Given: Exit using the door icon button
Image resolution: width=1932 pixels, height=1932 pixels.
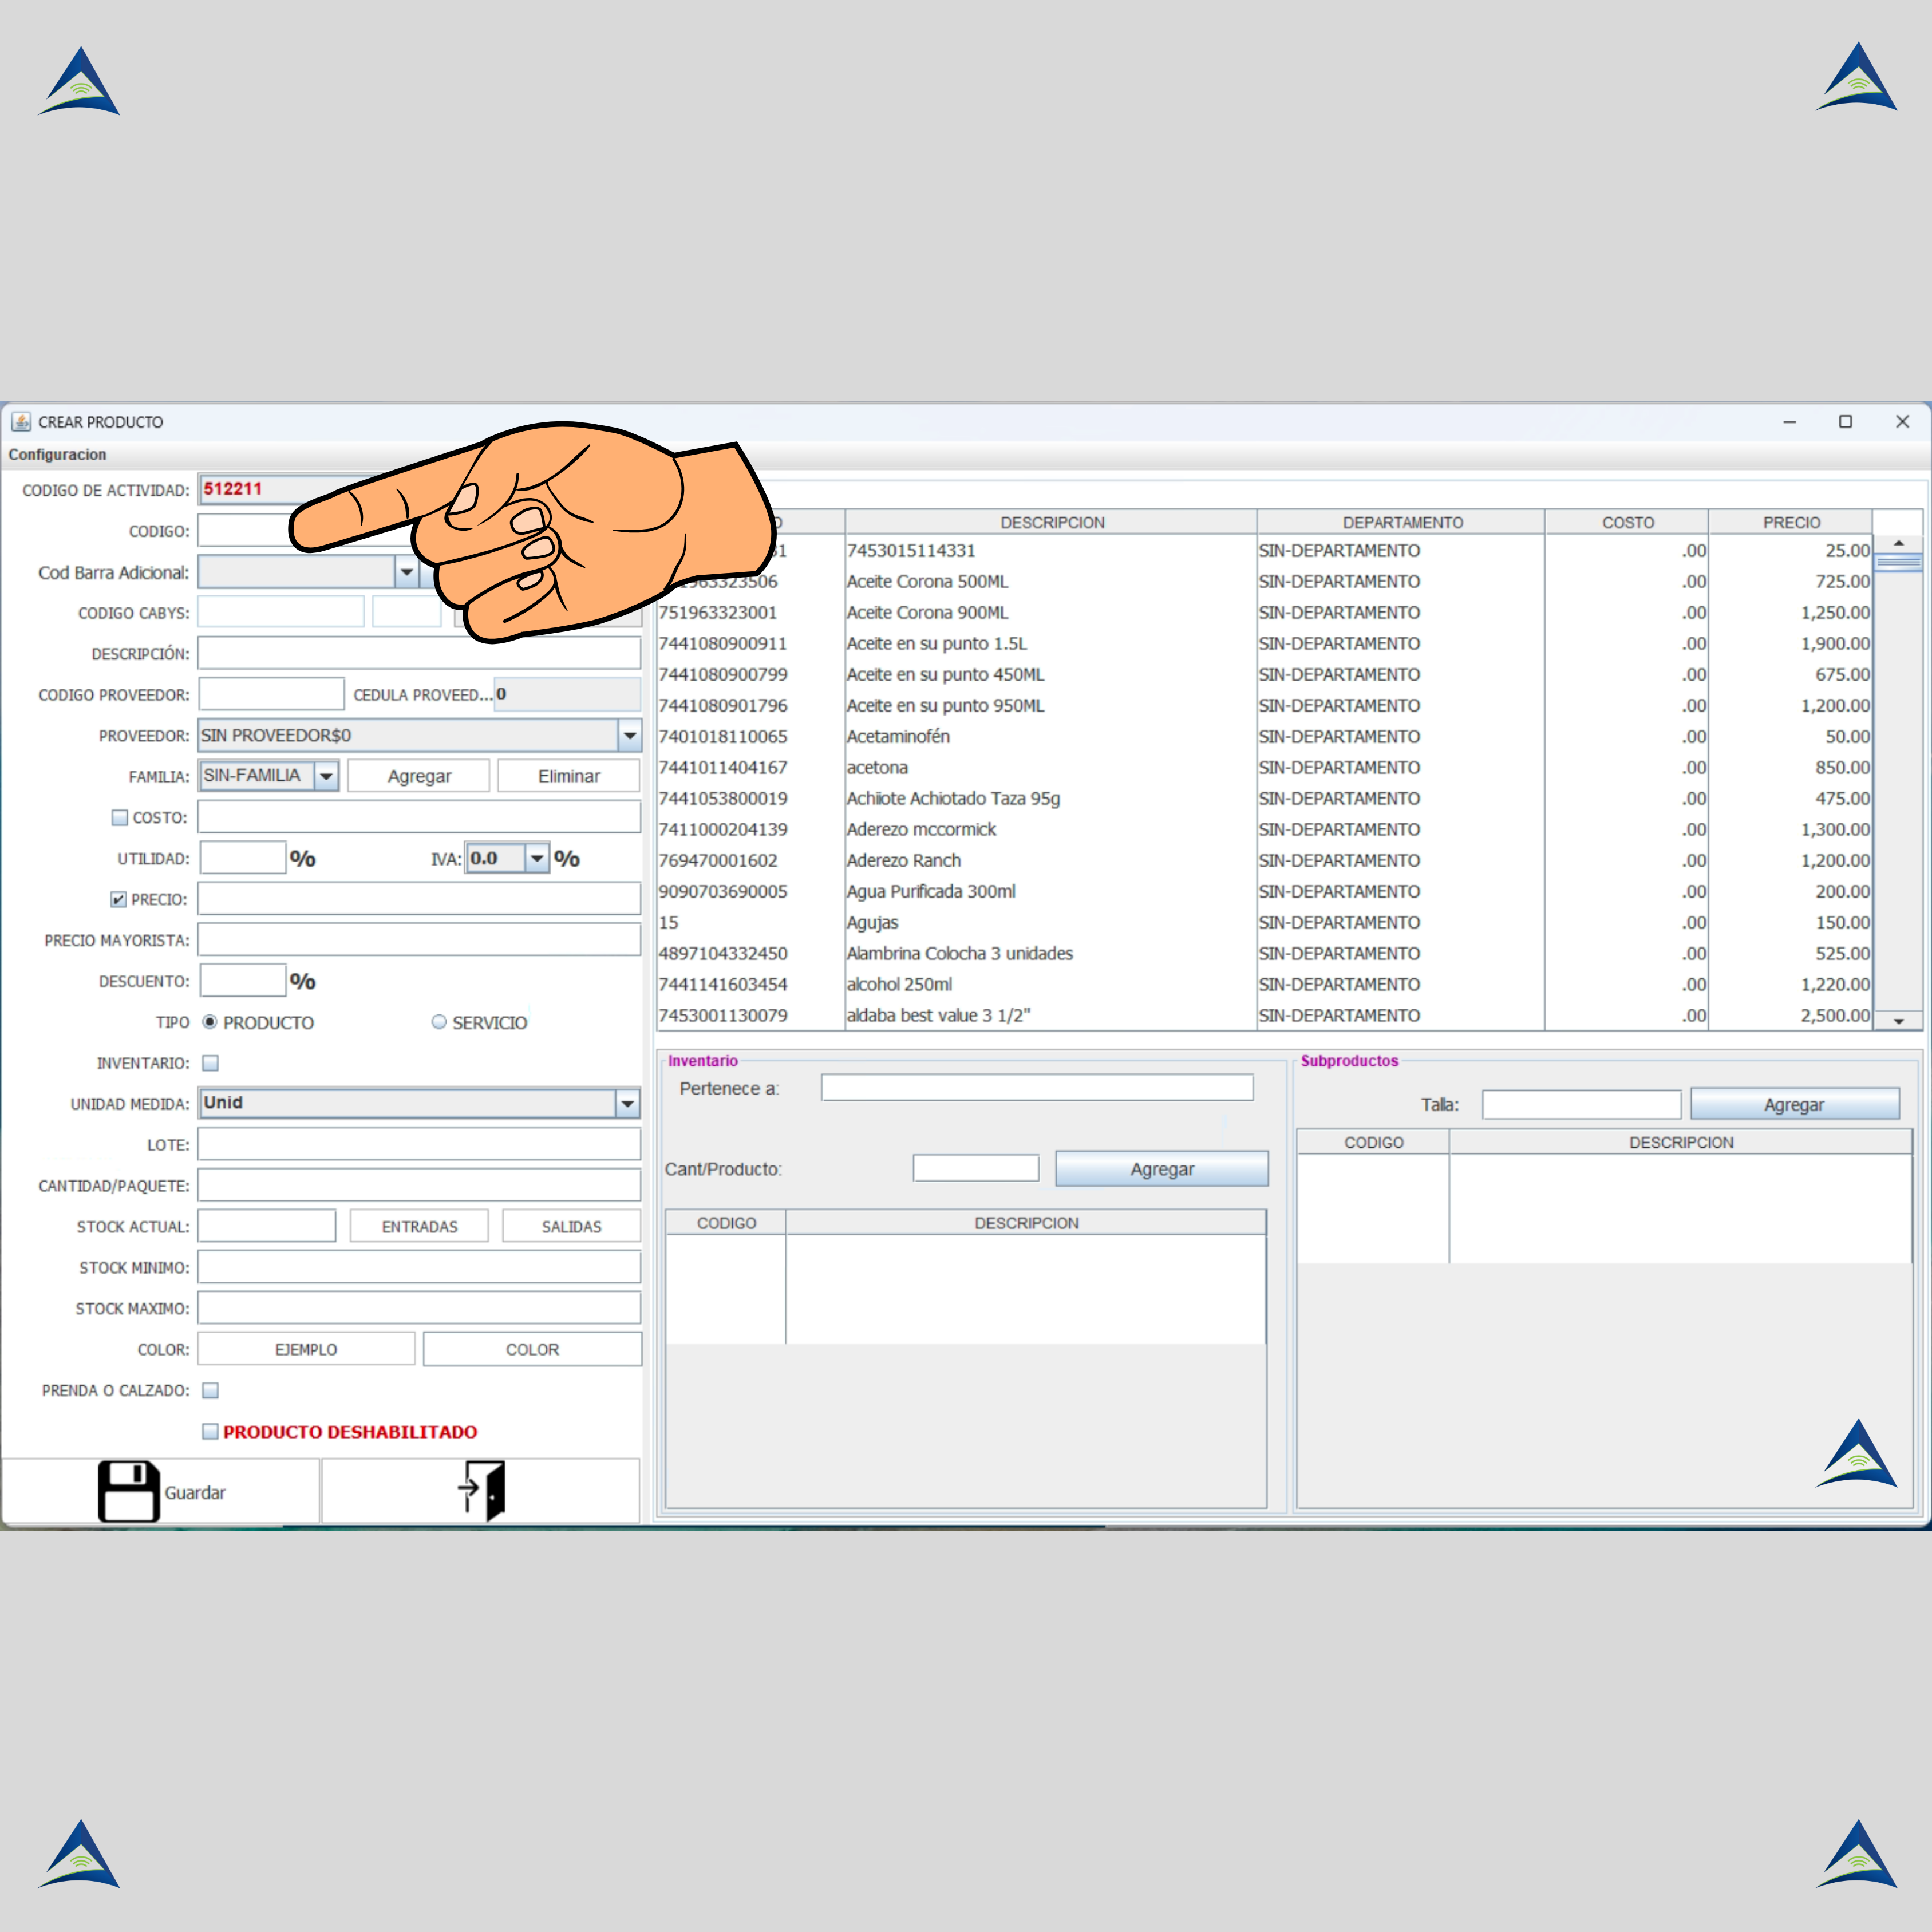Looking at the screenshot, I should 480,1491.
